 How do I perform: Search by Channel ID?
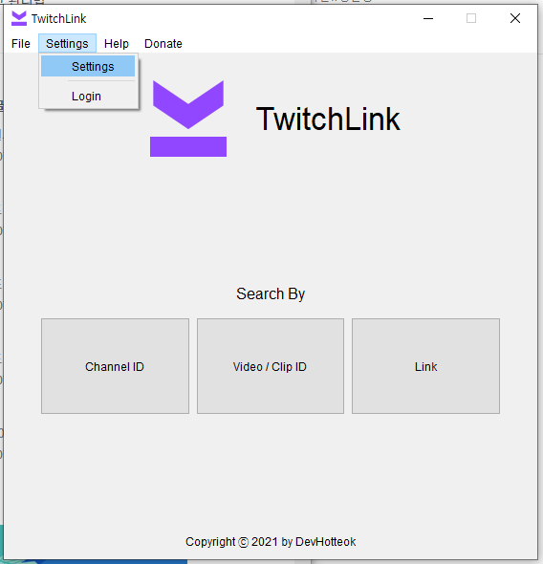115,366
